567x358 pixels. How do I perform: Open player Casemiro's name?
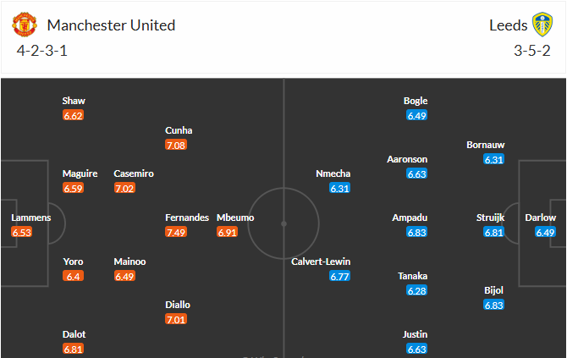click(x=134, y=173)
